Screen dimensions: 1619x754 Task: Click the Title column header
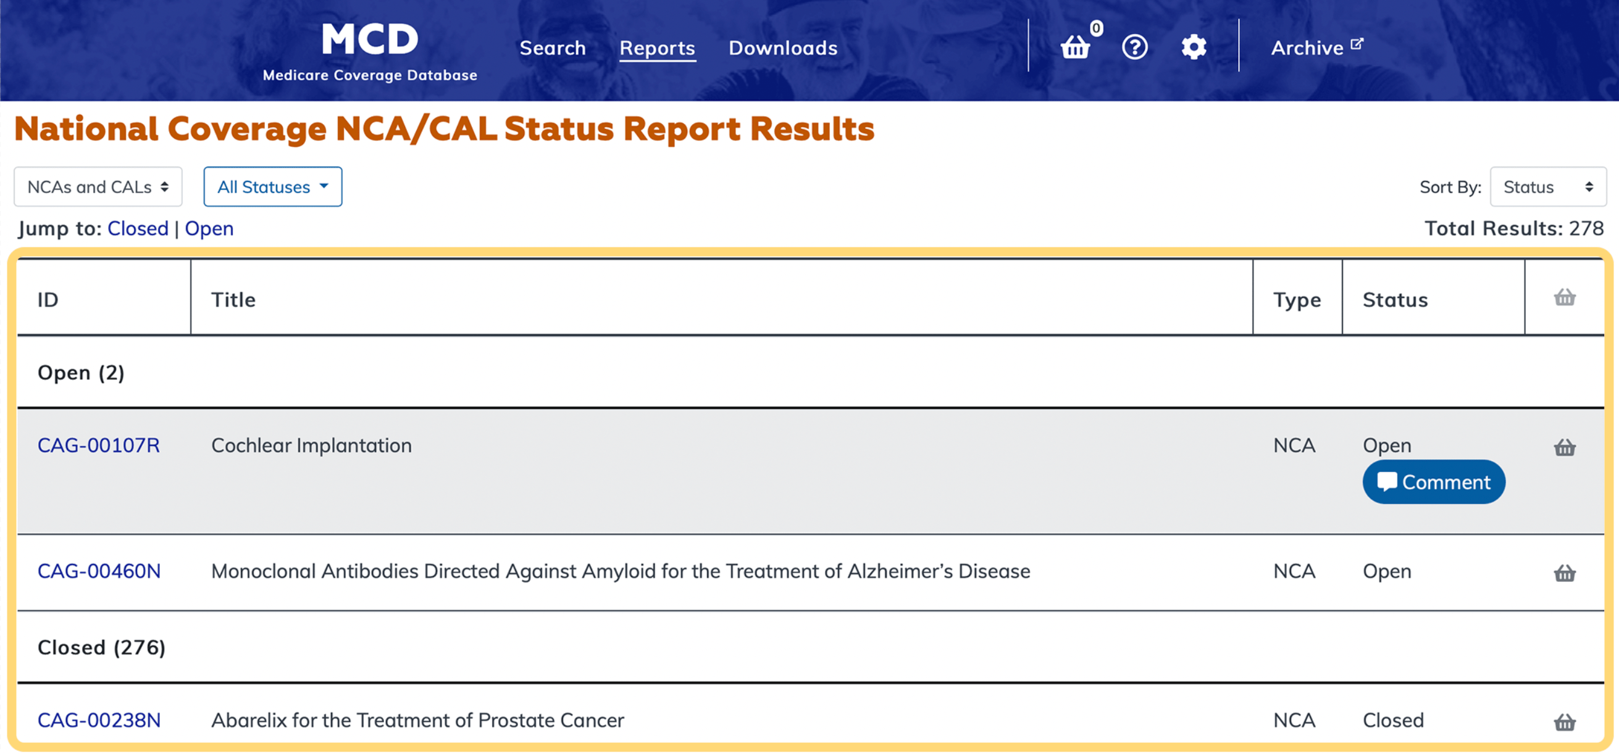[x=233, y=299]
